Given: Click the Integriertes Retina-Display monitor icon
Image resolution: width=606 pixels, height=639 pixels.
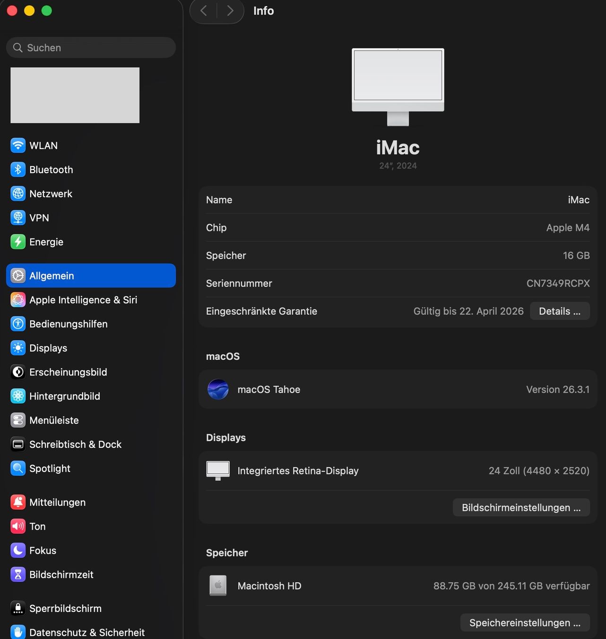Looking at the screenshot, I should pos(218,471).
